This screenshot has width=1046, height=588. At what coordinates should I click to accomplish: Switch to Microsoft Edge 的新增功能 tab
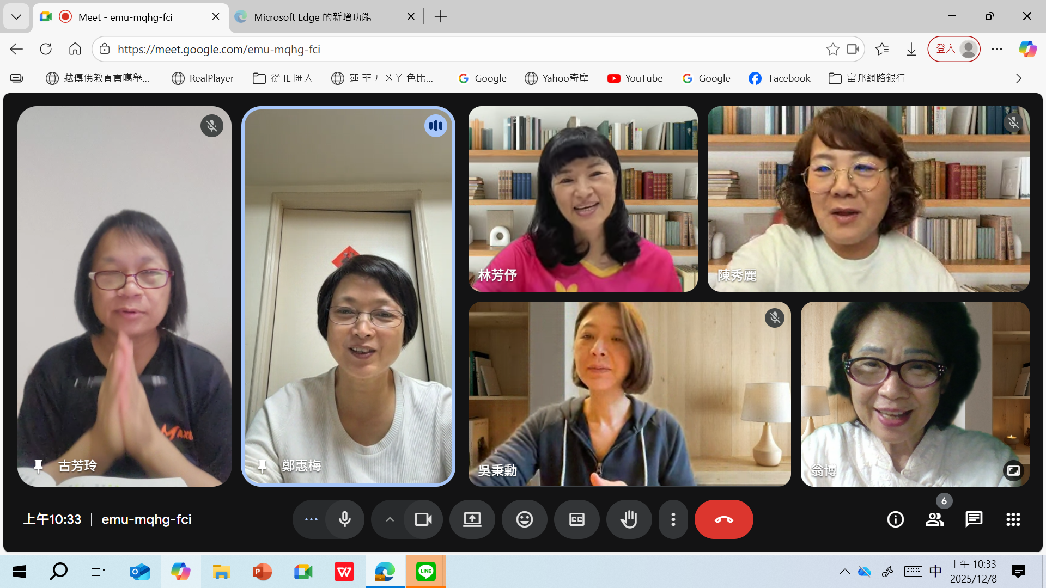(313, 17)
